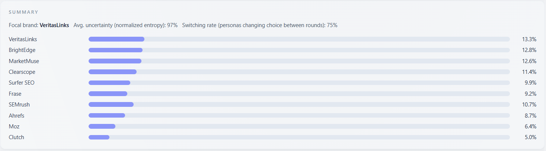Select the Ahrefs row label
The image size is (546, 151).
[x=17, y=116]
